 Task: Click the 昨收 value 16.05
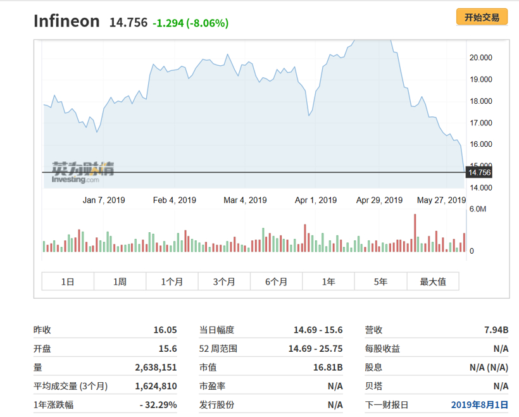165,330
